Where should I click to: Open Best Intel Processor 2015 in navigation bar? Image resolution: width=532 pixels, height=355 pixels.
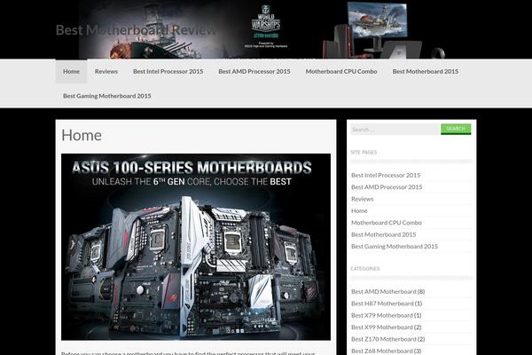[x=168, y=71]
